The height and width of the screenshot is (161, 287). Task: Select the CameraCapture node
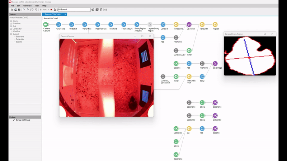coord(46,24)
